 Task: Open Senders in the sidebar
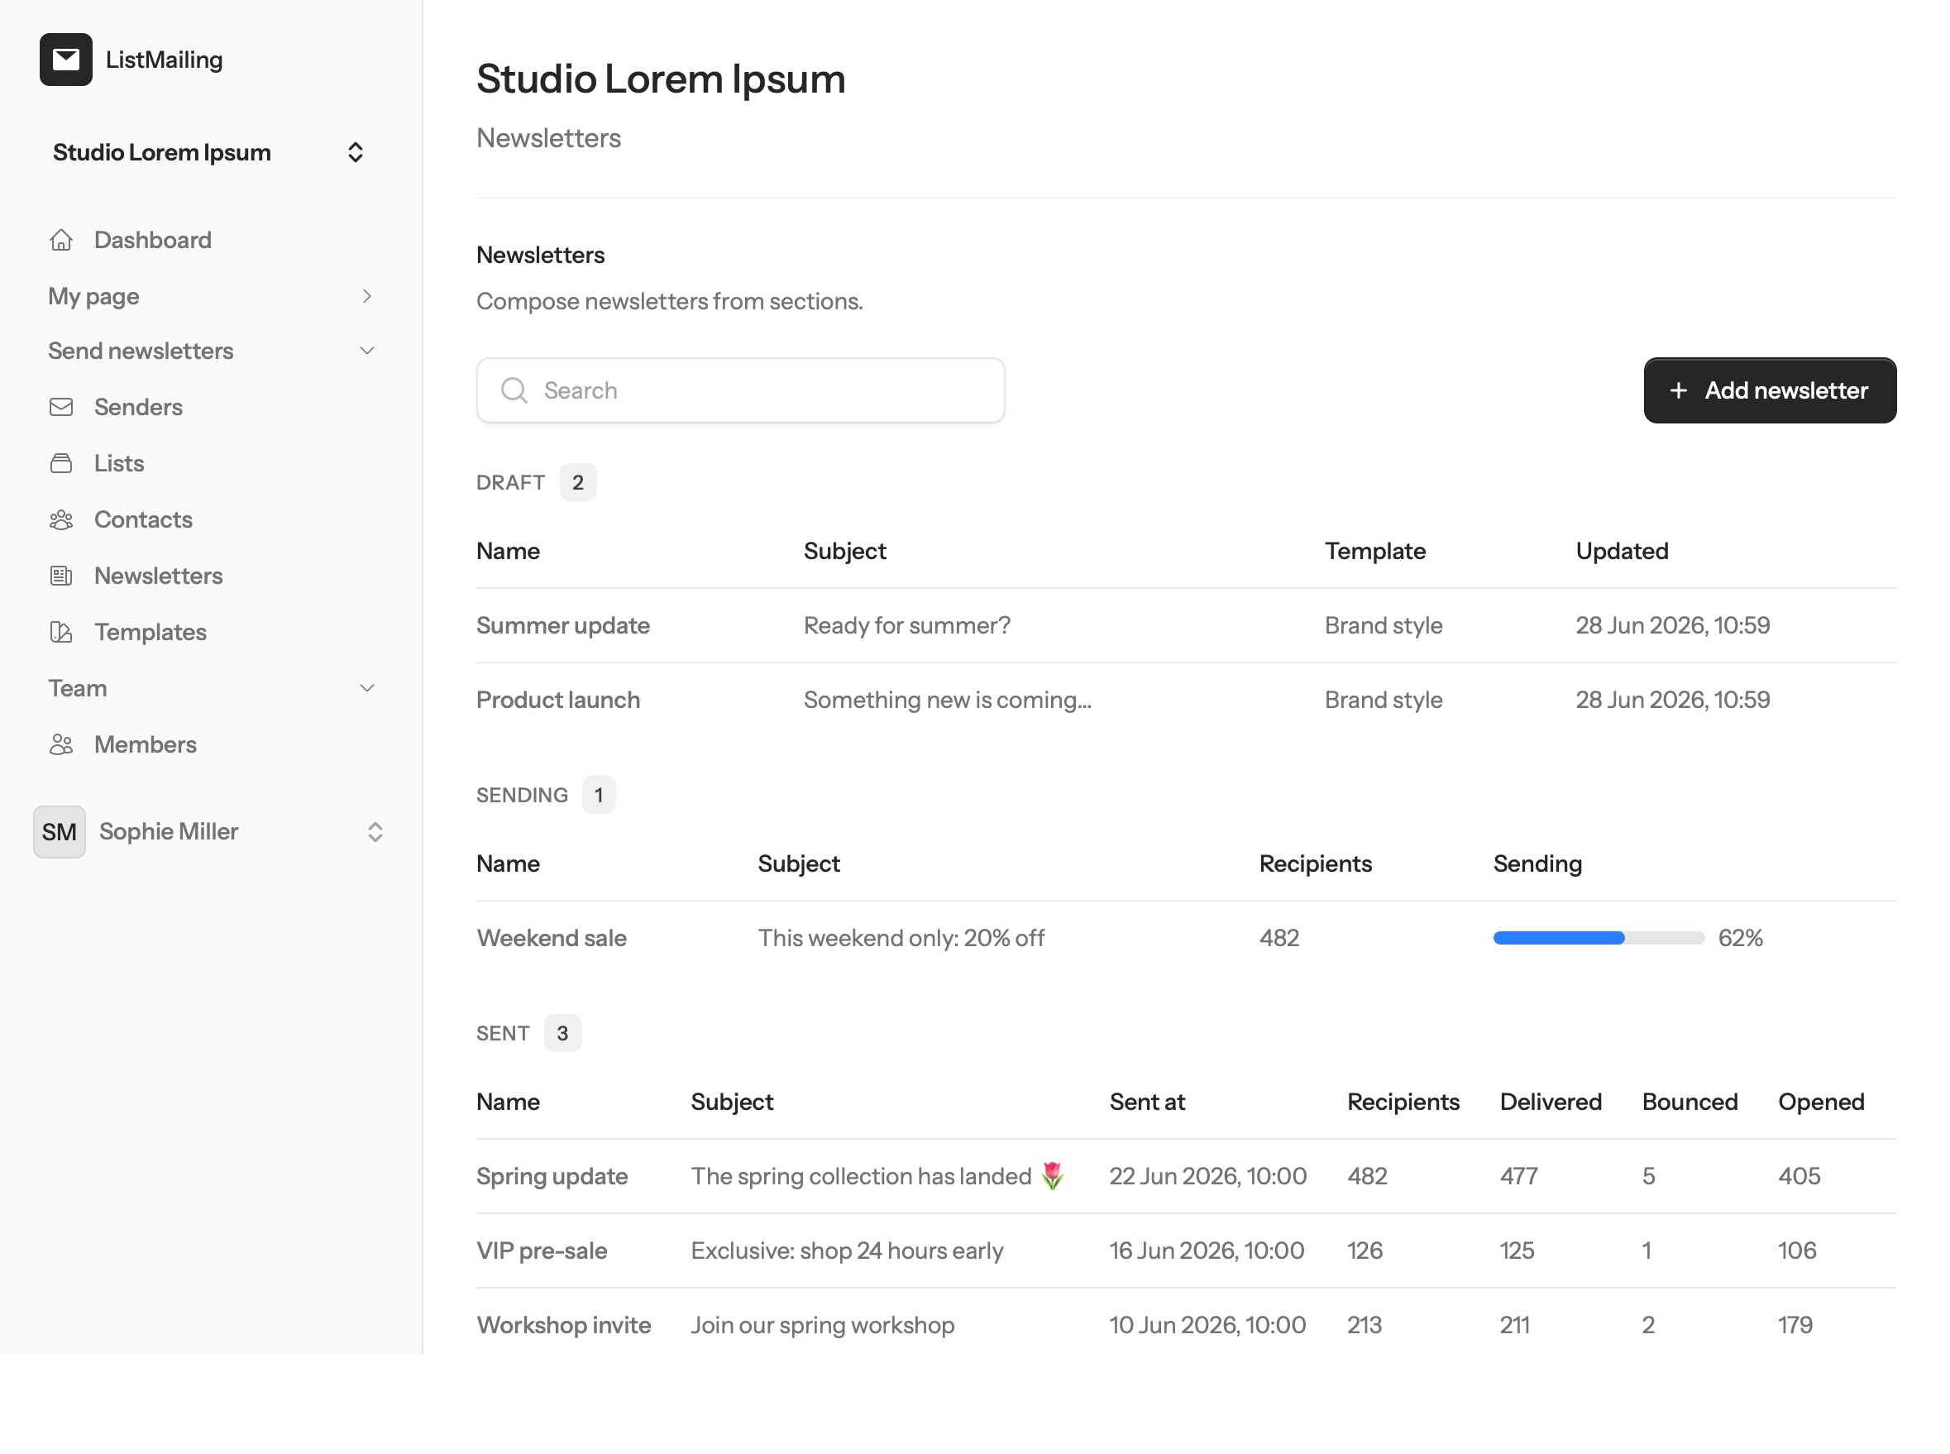point(211,408)
